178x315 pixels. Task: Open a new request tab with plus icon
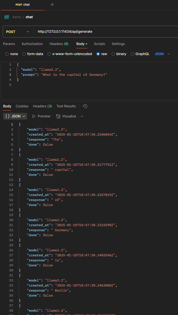coord(52,4)
